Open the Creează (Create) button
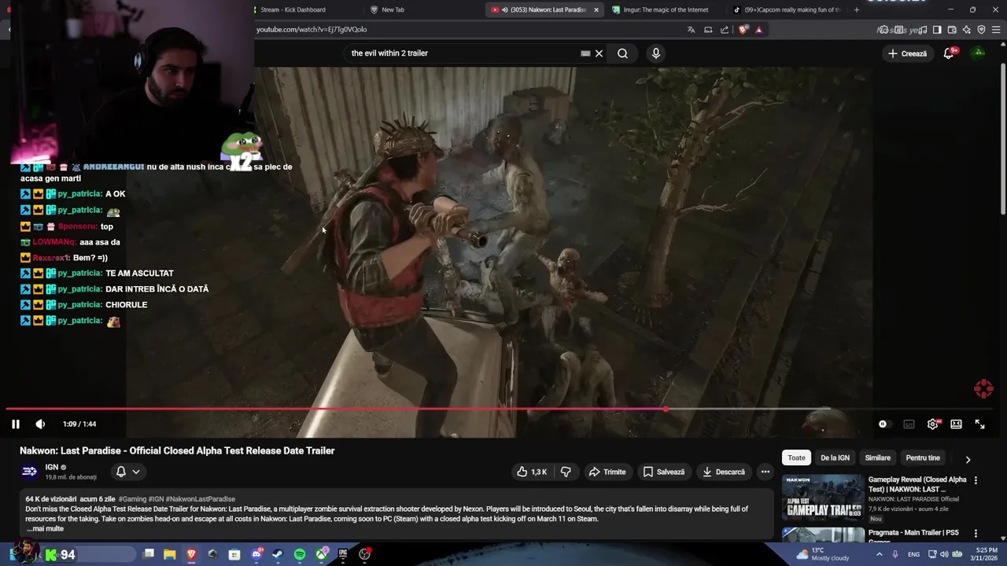The image size is (1007, 566). [907, 53]
